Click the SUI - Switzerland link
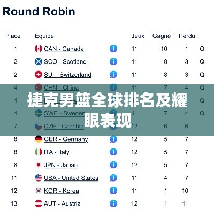This screenshot has height=220, width=214. pyautogui.click(x=67, y=75)
